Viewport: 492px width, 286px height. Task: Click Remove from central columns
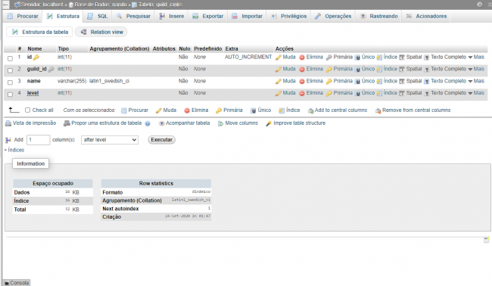coord(413,110)
